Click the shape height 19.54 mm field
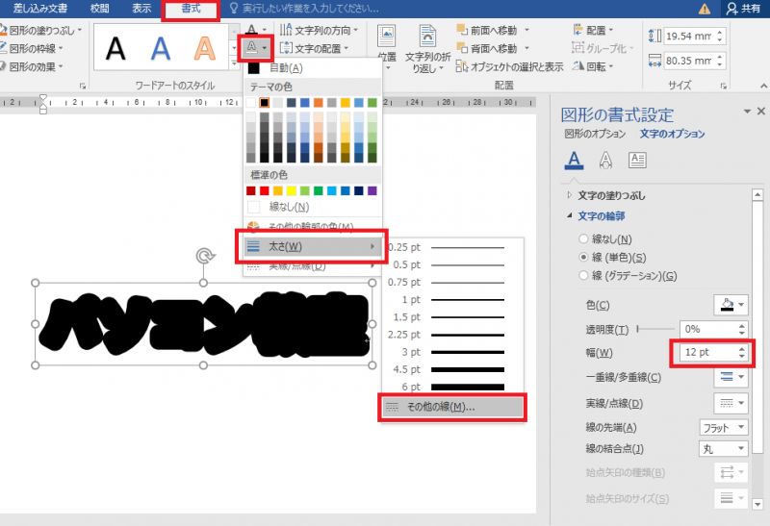The width and height of the screenshot is (770, 526). pos(688,36)
